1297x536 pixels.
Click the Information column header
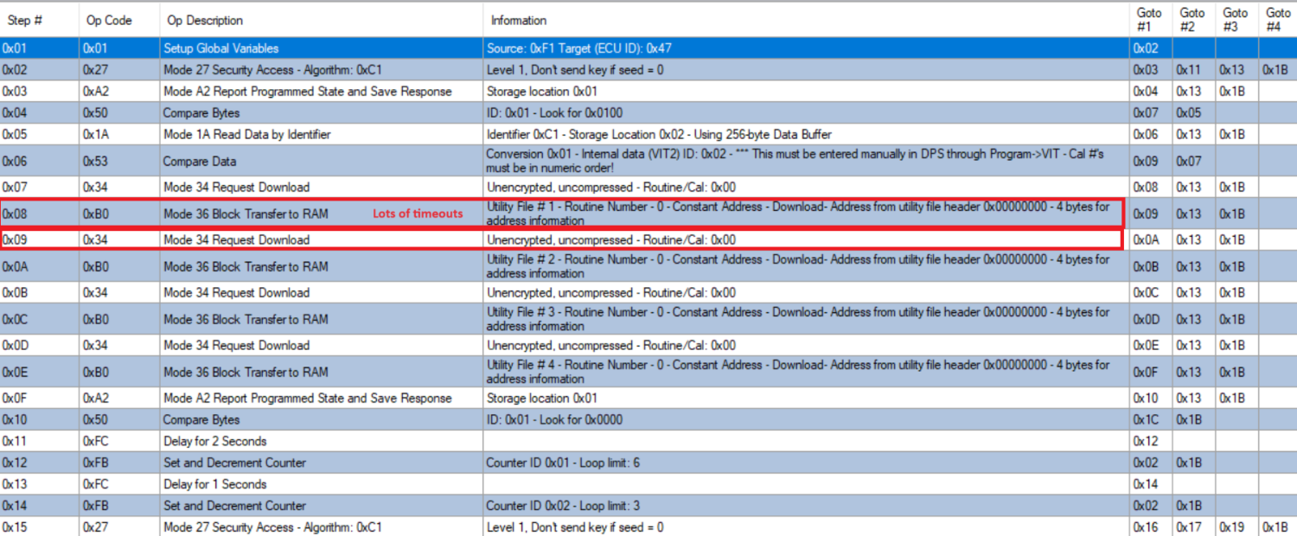[807, 20]
